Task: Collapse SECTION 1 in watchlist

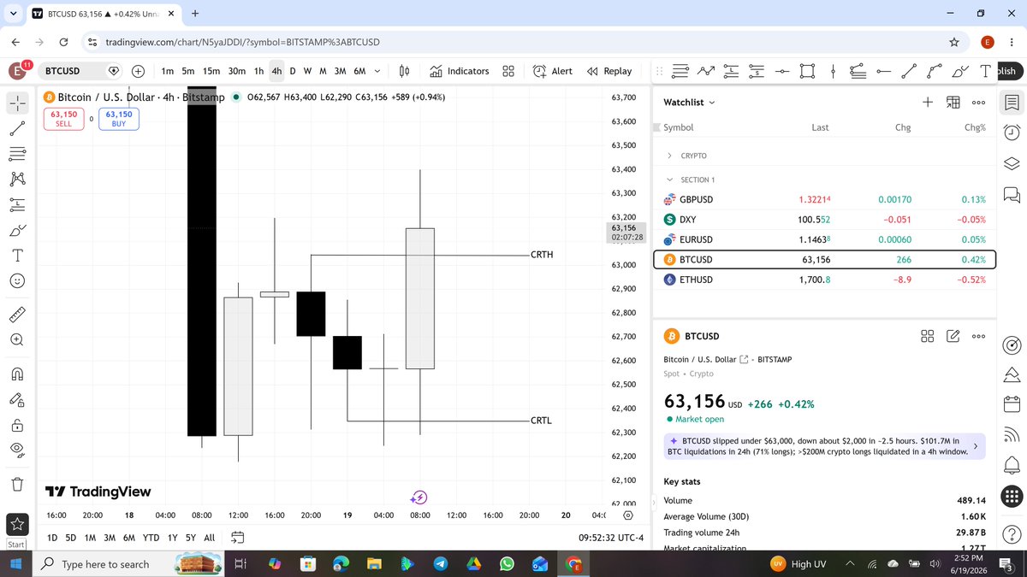Action: pos(669,180)
